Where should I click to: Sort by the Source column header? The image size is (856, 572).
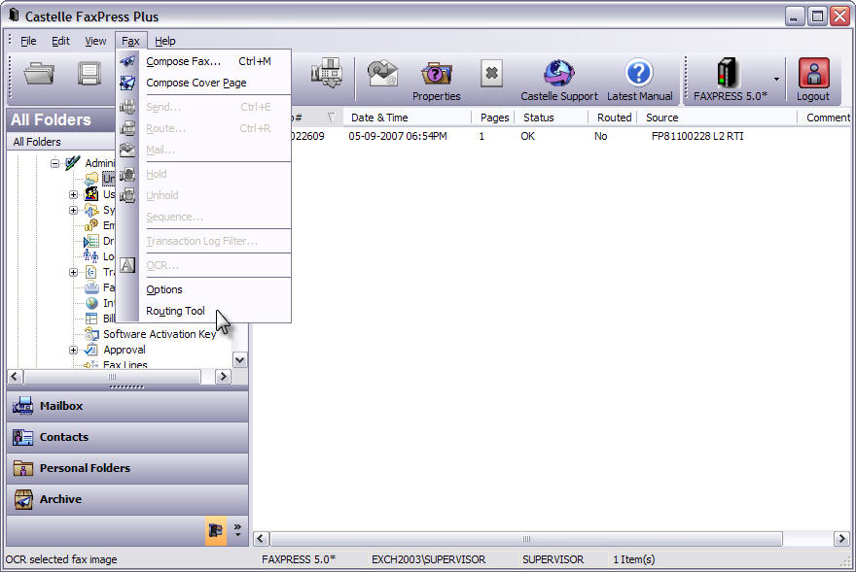(x=717, y=118)
